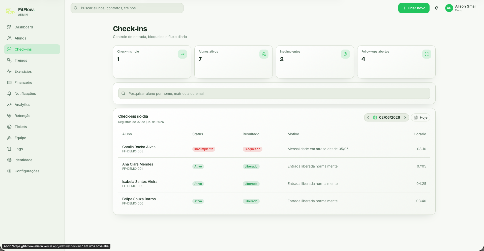484x251 pixels.
Task: Click the Tickets lifebuoy icon
Action: click(x=9, y=127)
